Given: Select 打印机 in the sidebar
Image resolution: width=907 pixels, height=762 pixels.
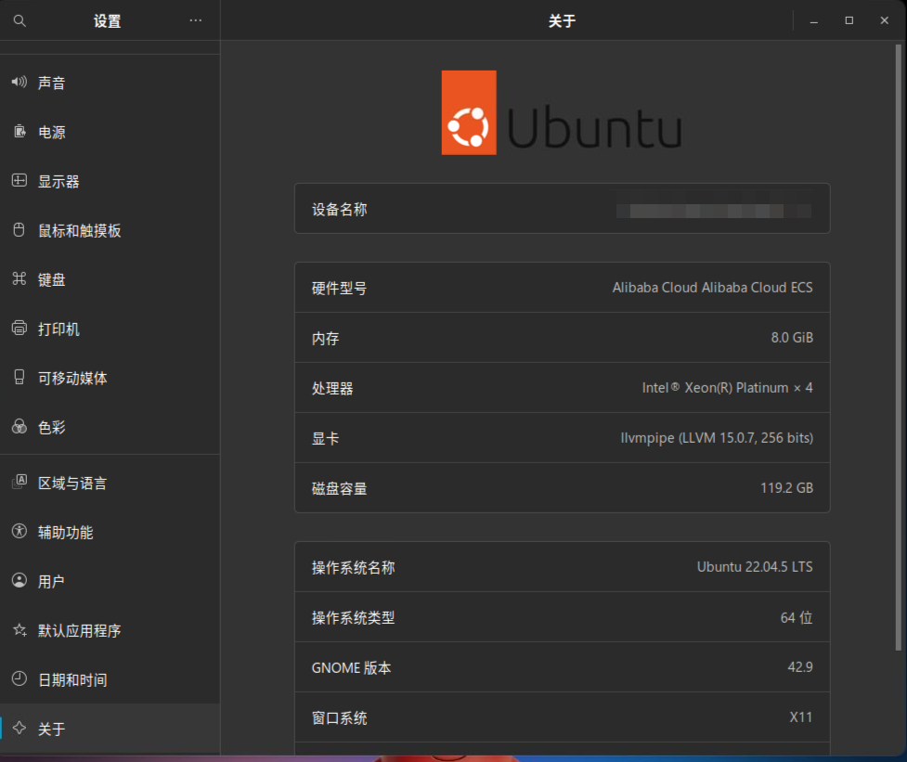Looking at the screenshot, I should pos(110,329).
